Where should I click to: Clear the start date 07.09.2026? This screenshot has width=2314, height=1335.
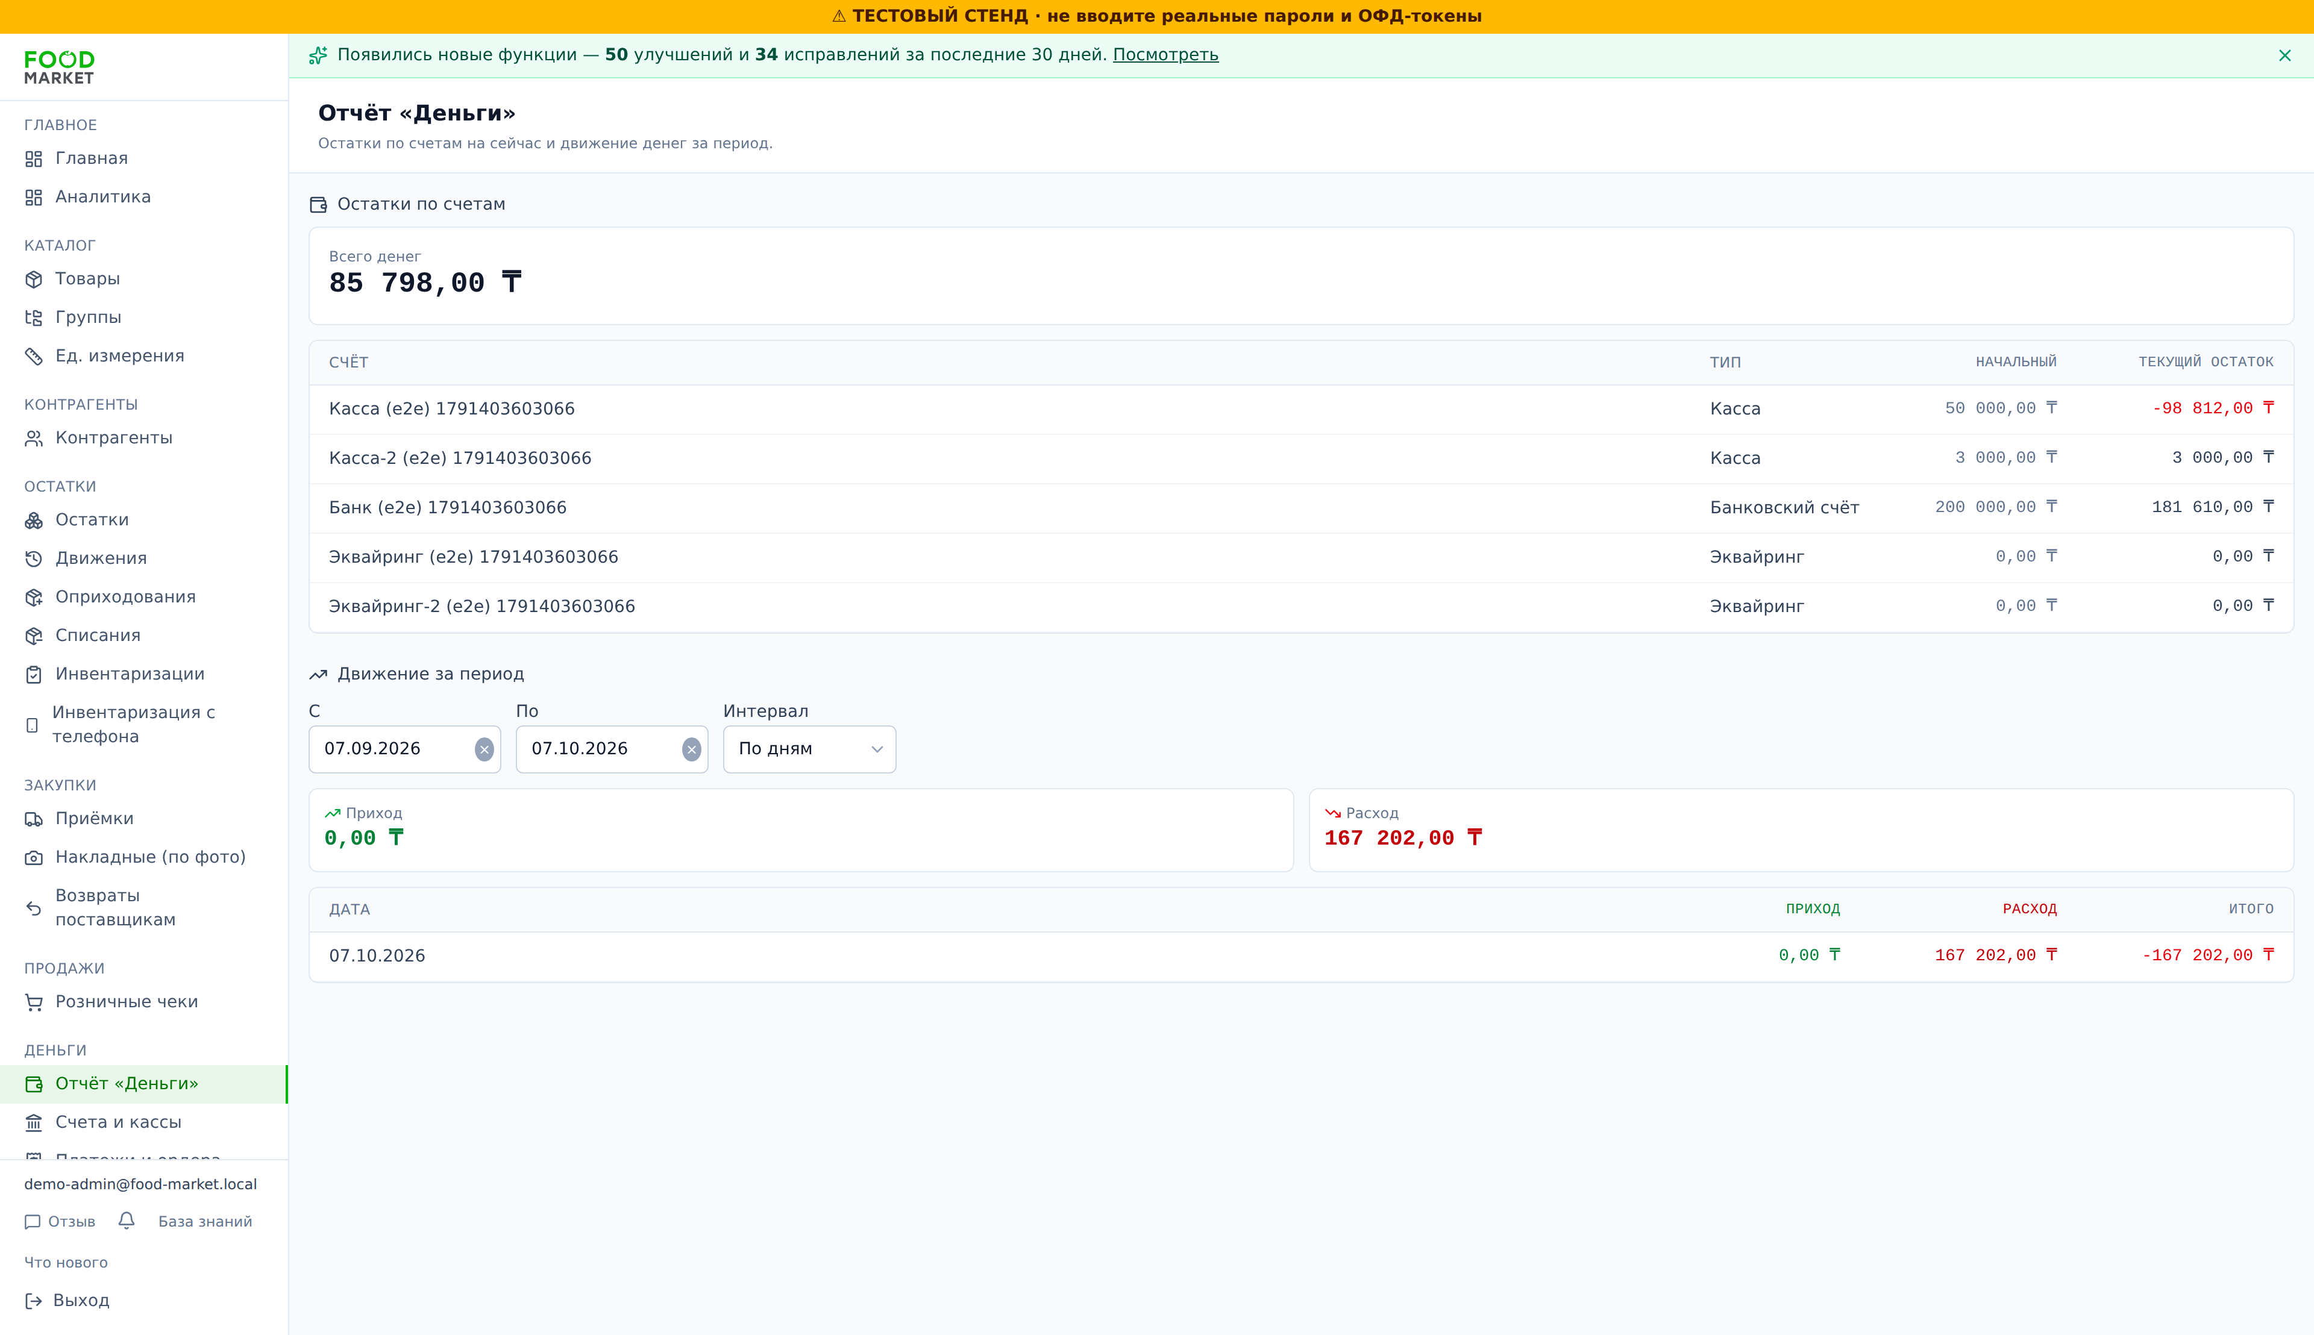[x=484, y=749]
